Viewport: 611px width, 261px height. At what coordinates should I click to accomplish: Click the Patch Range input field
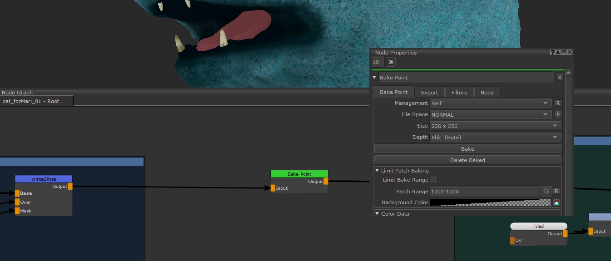[484, 191]
